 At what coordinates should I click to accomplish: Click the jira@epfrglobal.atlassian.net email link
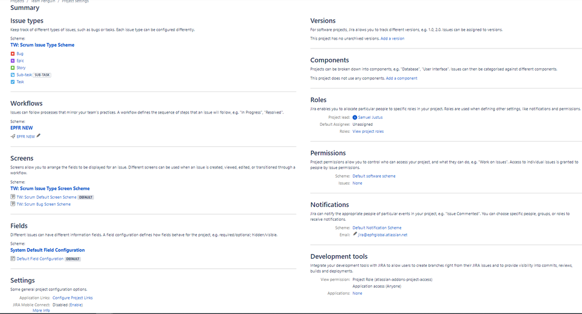pyautogui.click(x=383, y=235)
